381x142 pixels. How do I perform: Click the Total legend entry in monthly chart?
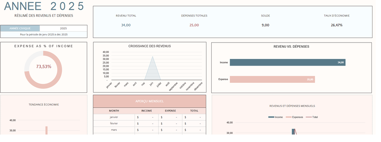click(312, 117)
